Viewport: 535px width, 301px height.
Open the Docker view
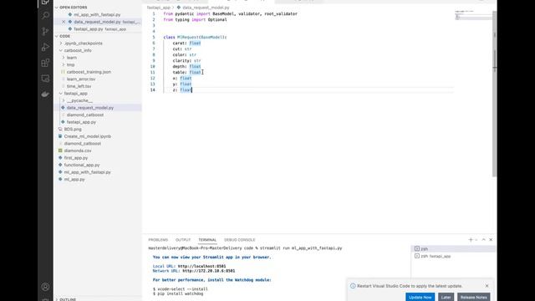[x=45, y=94]
